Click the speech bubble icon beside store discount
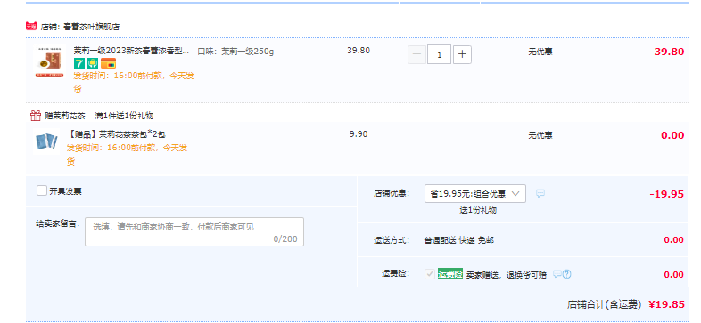This screenshot has height=323, width=701. click(540, 194)
